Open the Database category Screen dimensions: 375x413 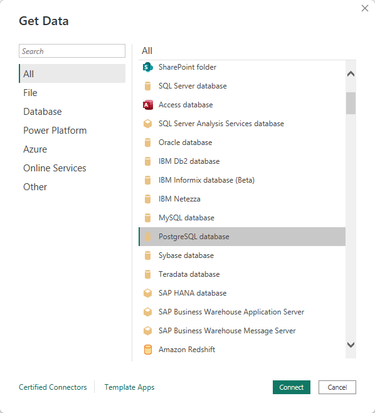tap(72, 112)
